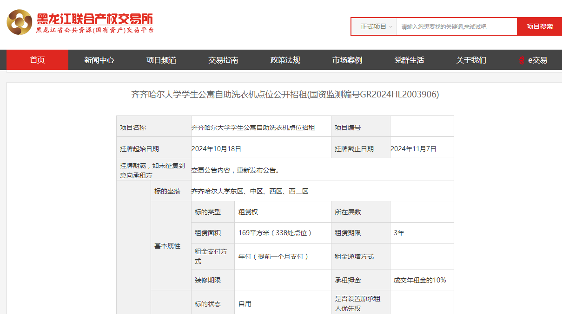The height and width of the screenshot is (314, 562).
Task: Open the 新闻中心 menu item
Action: coord(99,60)
